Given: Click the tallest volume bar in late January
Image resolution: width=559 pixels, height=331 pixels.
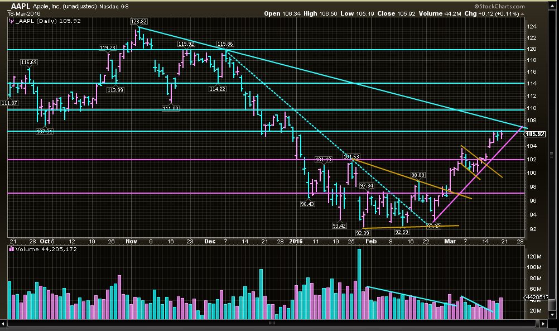Looking at the screenshot, I should tap(359, 284).
